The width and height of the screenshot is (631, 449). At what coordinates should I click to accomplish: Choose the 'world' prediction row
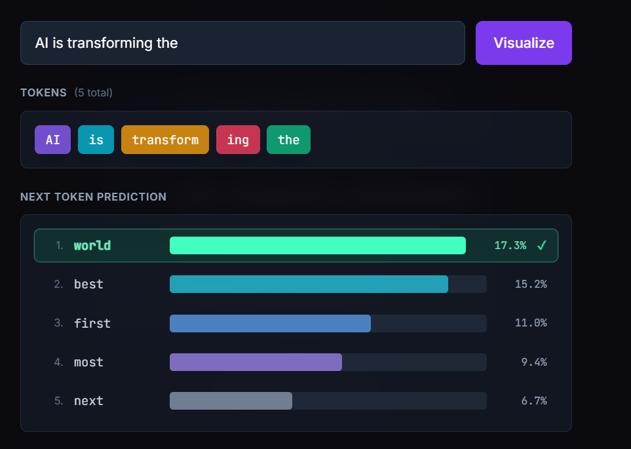tap(296, 246)
